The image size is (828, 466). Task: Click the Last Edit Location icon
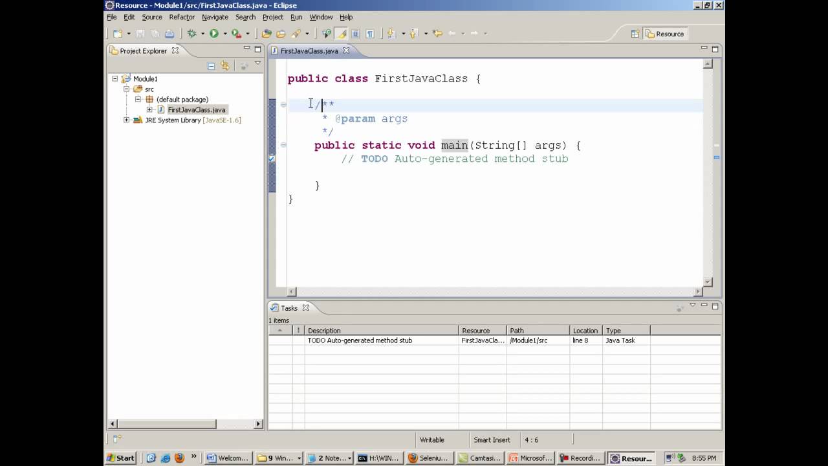coord(437,34)
